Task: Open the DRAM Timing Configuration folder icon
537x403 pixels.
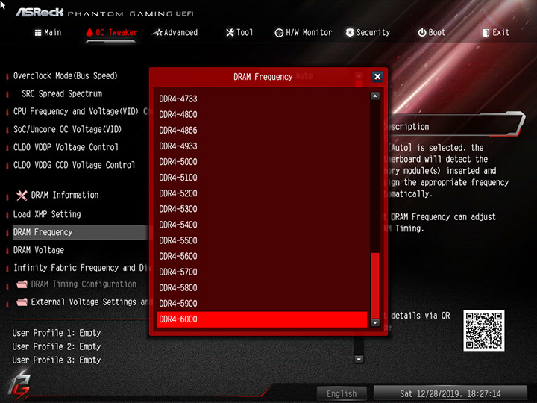Action: coord(22,284)
